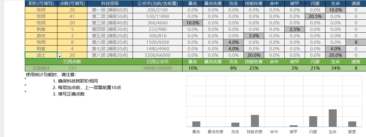Viewport: 366px width, 137px height.
Task: Click the 第五层 (满级20点) cell
Action: point(110,36)
